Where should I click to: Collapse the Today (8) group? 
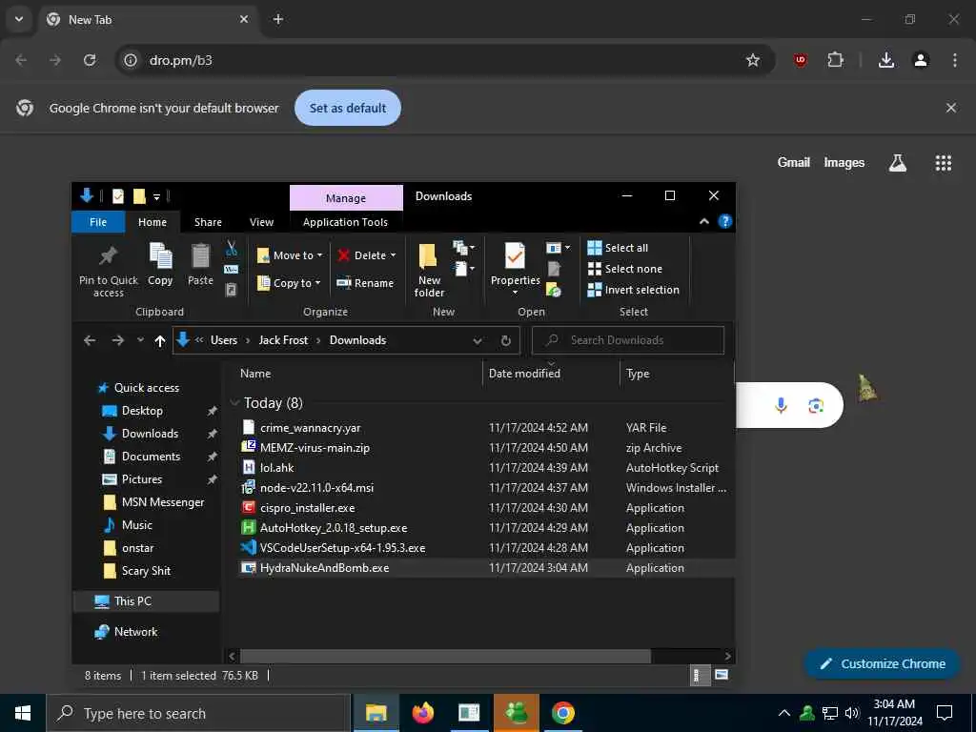click(x=234, y=403)
